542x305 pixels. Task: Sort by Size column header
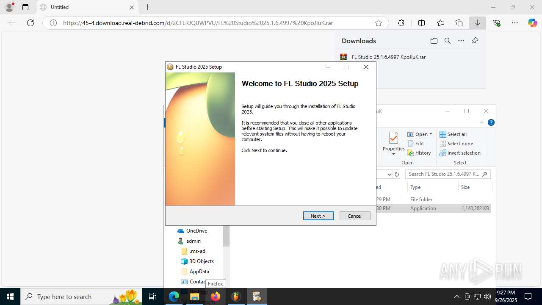point(475,187)
